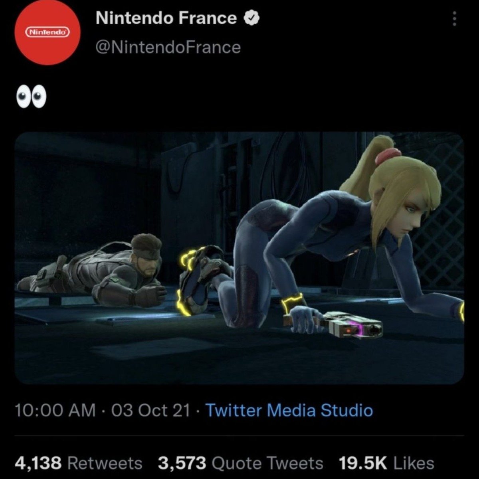Click the 19.5K likes count number

click(363, 463)
